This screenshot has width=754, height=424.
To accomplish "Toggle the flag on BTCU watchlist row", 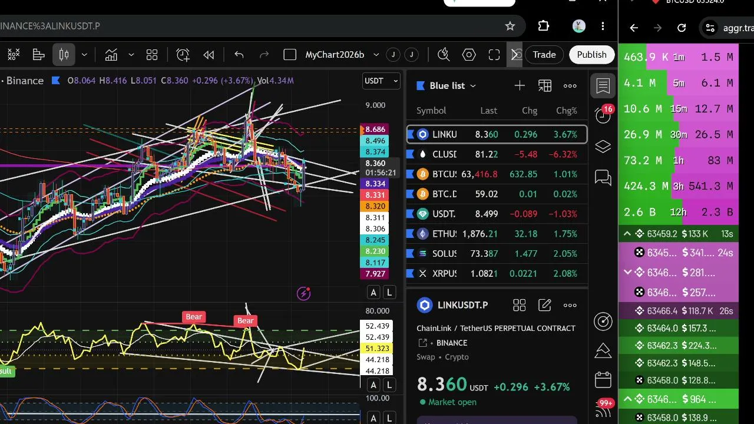I will coord(411,174).
